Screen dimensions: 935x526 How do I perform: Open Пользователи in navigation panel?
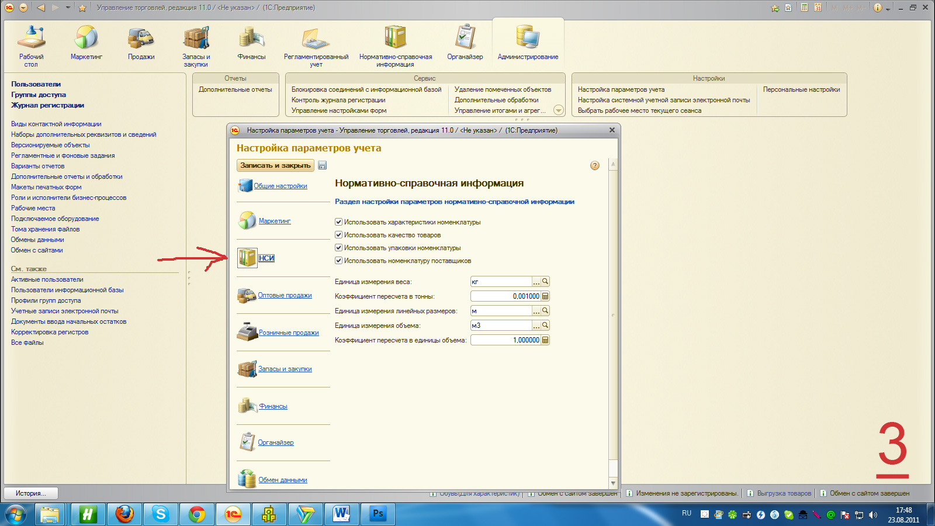click(x=36, y=84)
